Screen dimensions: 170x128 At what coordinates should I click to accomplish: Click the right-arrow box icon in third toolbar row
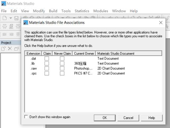point(11,35)
